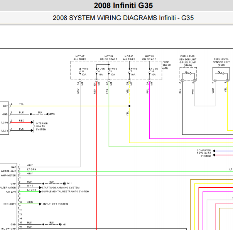Screen dimensions: 233x230
Task: Click the 'WHT' label on alternator pin 6
Action: [x=30, y=186]
